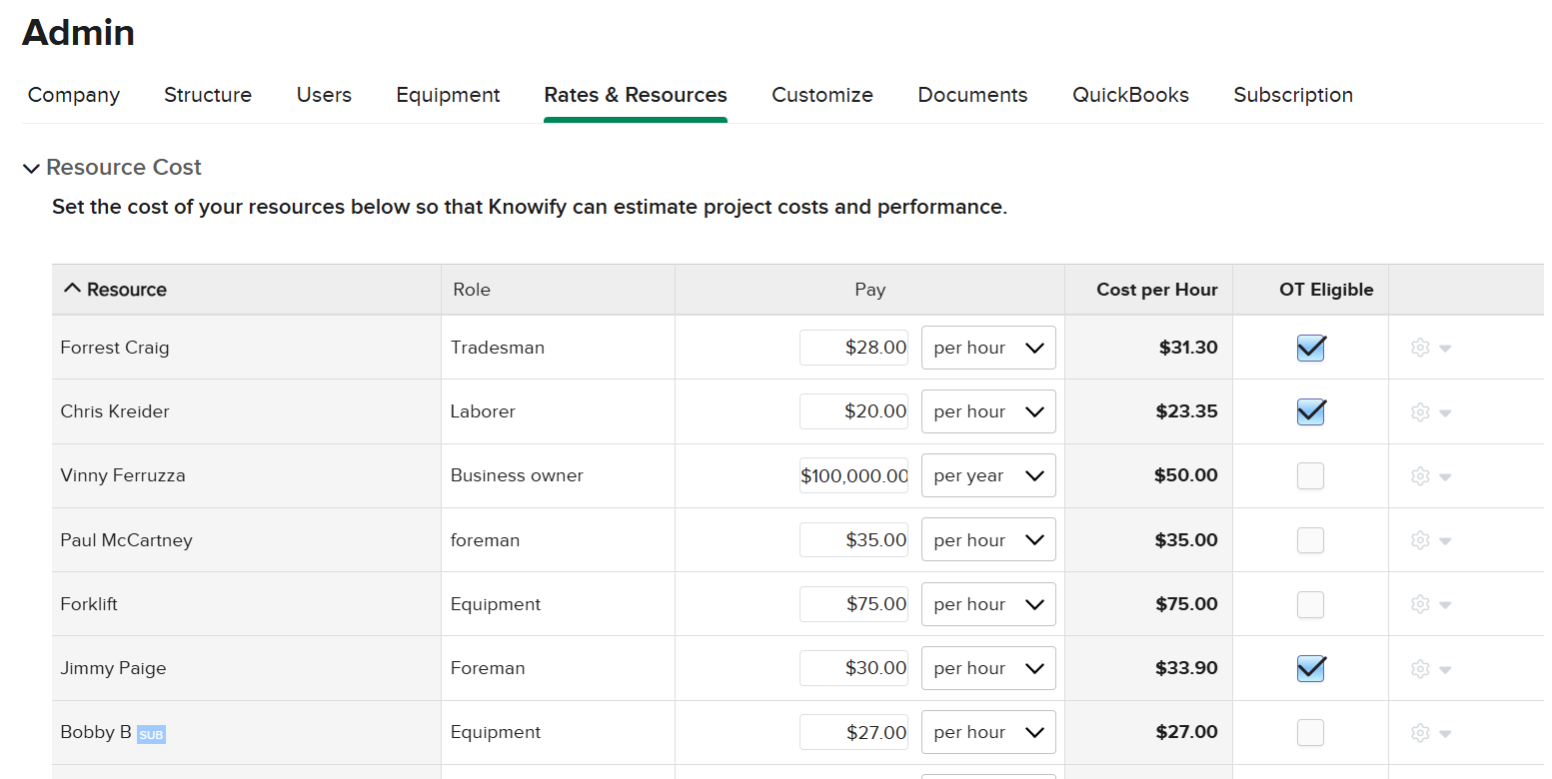Open gear settings for Forrest Craig row
This screenshot has width=1552, height=779.
click(1429, 348)
